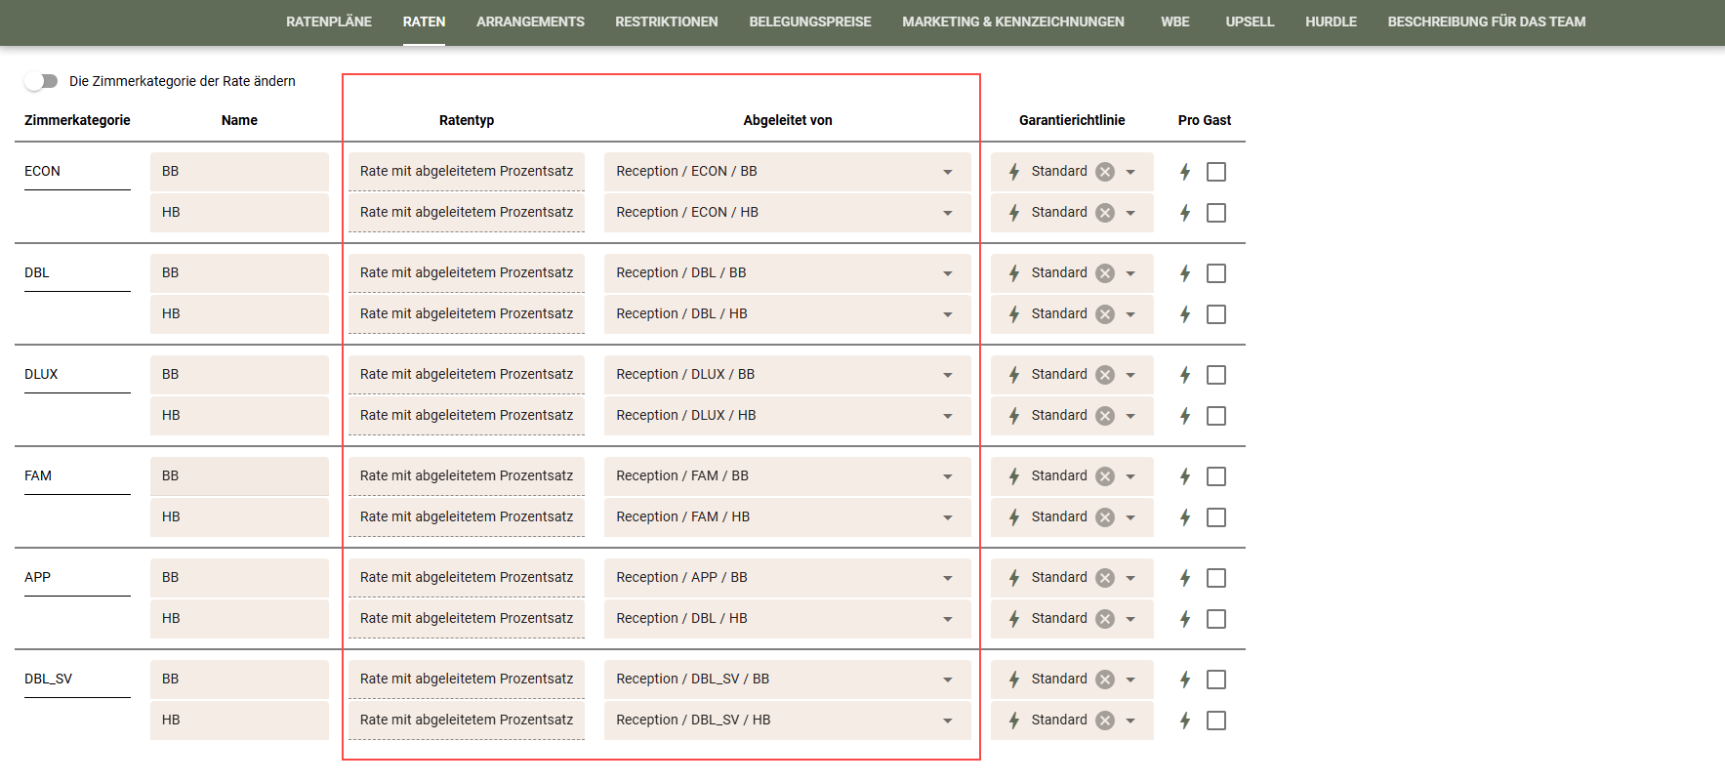Click guarantee lightning icon in ECON BB row
This screenshot has height=783, width=1725.
[1014, 172]
